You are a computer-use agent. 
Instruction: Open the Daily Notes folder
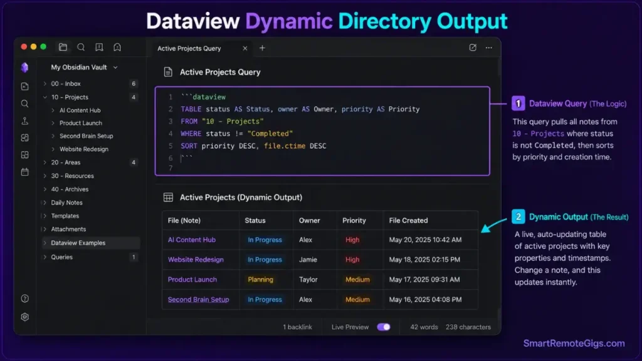tap(66, 203)
